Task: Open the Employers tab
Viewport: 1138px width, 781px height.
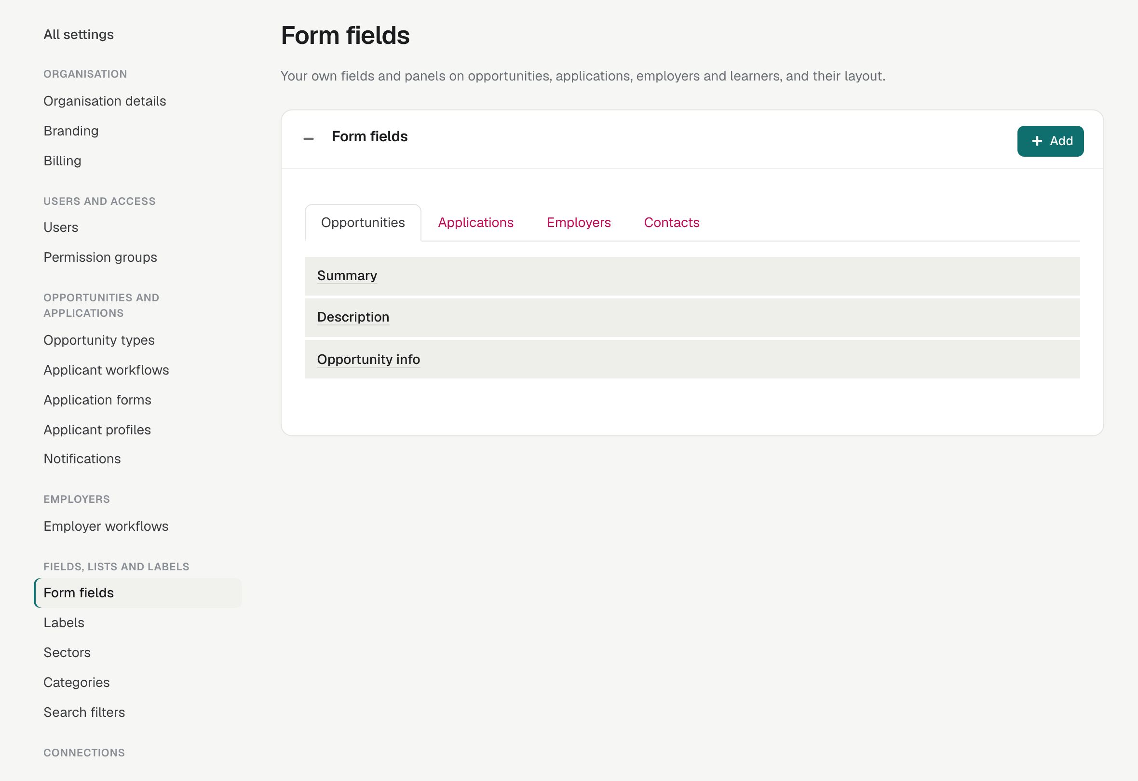Action: coord(578,223)
